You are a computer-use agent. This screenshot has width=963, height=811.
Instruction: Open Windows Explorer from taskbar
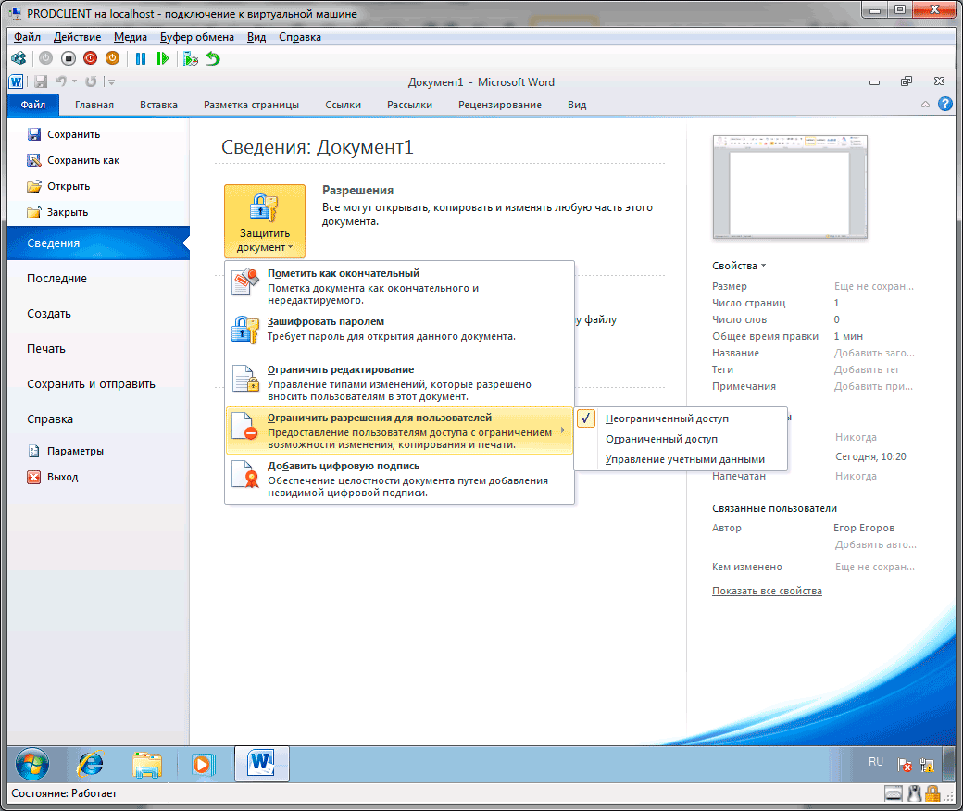(147, 765)
